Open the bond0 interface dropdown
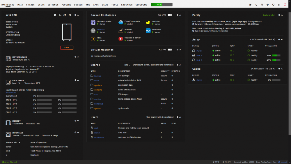This screenshot has height=164, width=291. (17, 135)
